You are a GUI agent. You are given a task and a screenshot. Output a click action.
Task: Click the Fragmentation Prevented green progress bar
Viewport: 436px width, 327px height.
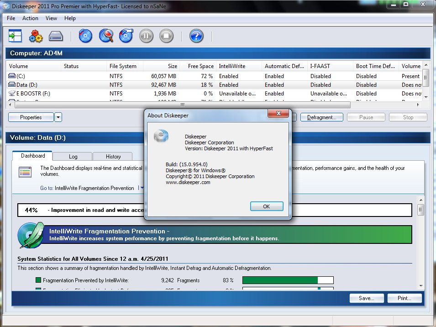click(288, 280)
